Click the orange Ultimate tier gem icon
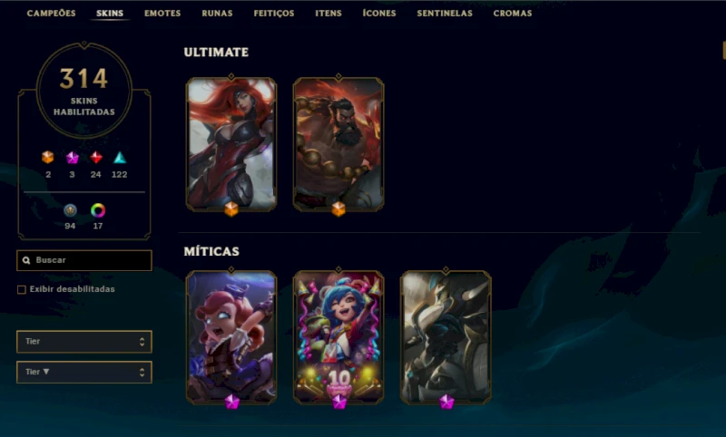Image resolution: width=726 pixels, height=437 pixels. pos(48,157)
